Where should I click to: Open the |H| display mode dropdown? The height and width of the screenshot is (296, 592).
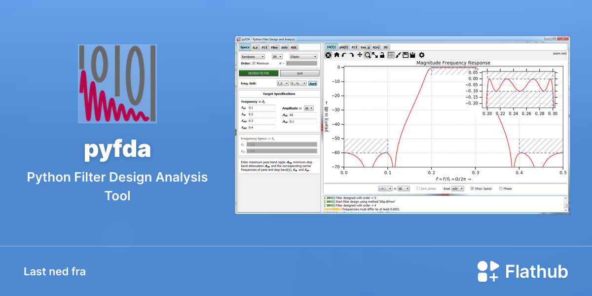click(385, 188)
